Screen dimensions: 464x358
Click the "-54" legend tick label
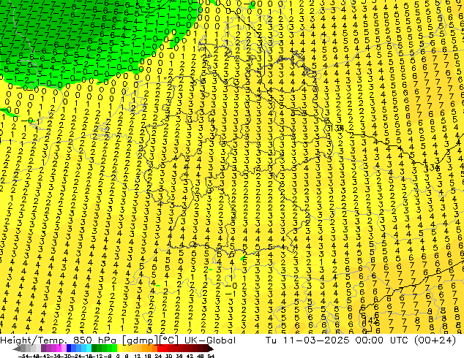pyautogui.click(x=23, y=356)
